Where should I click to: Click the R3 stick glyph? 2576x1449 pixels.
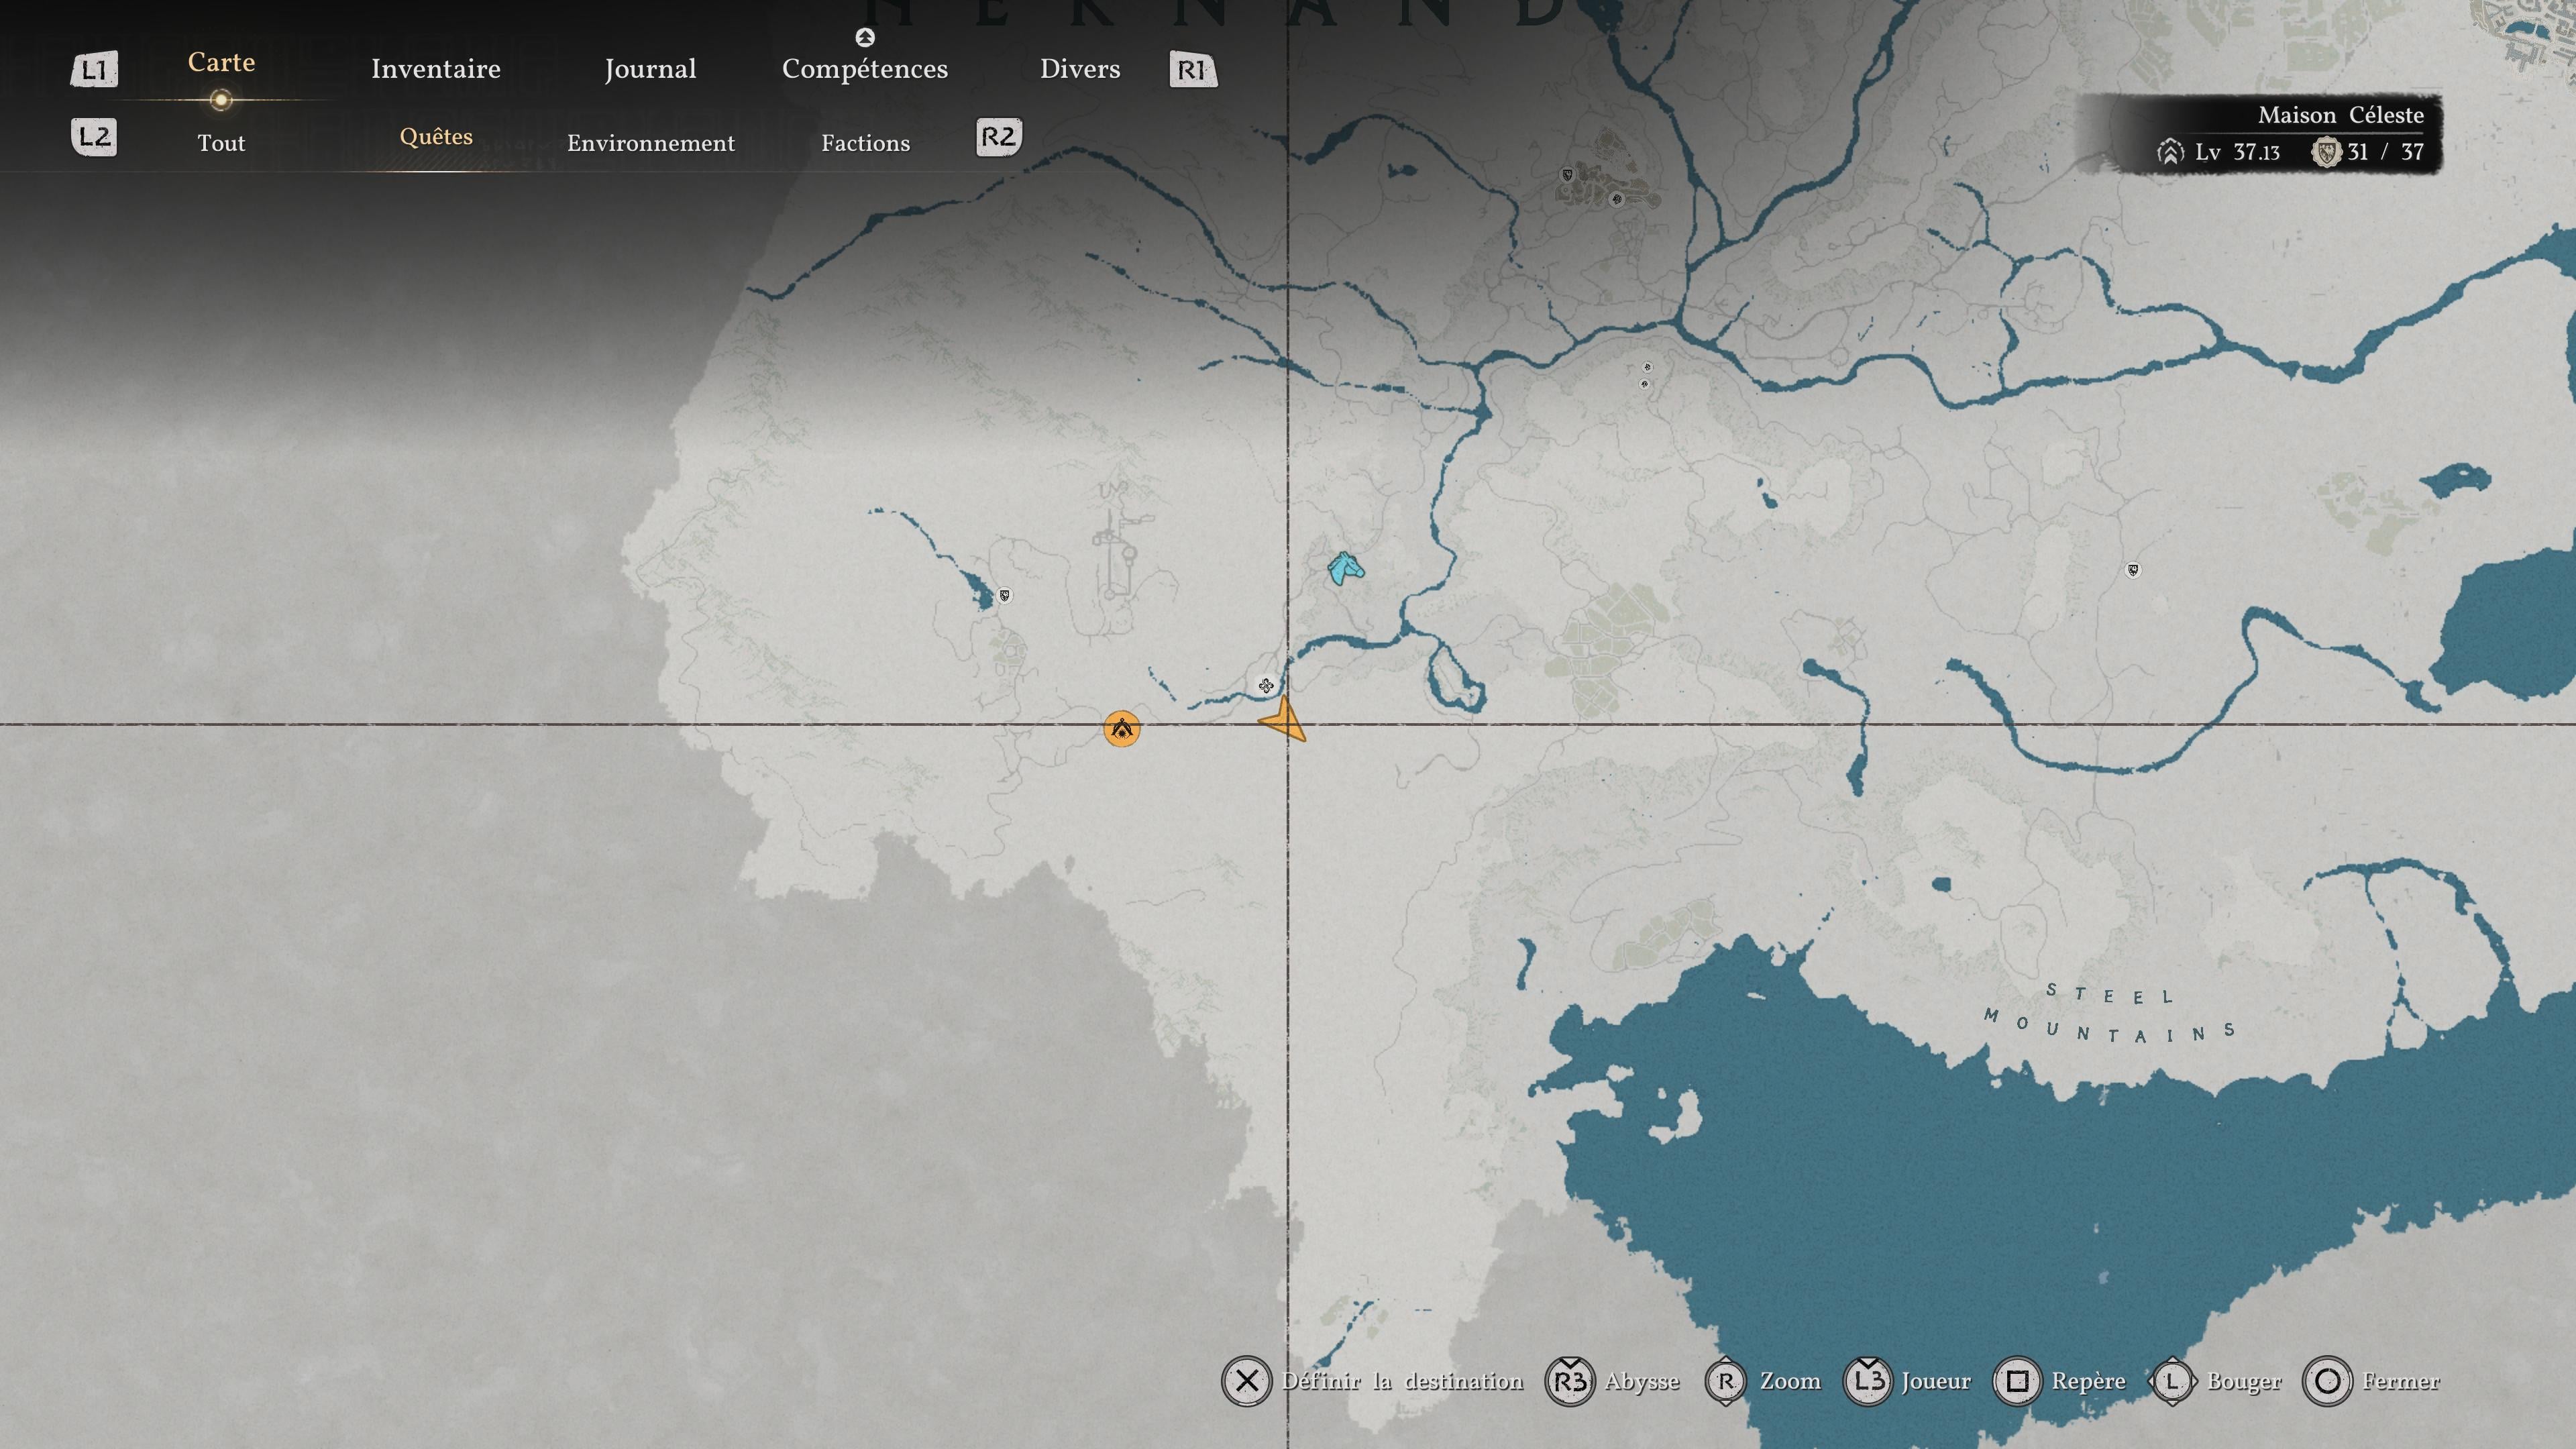[x=1570, y=1381]
